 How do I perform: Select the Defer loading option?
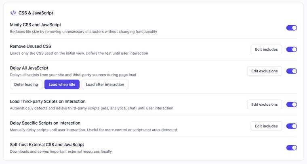tap(26, 84)
